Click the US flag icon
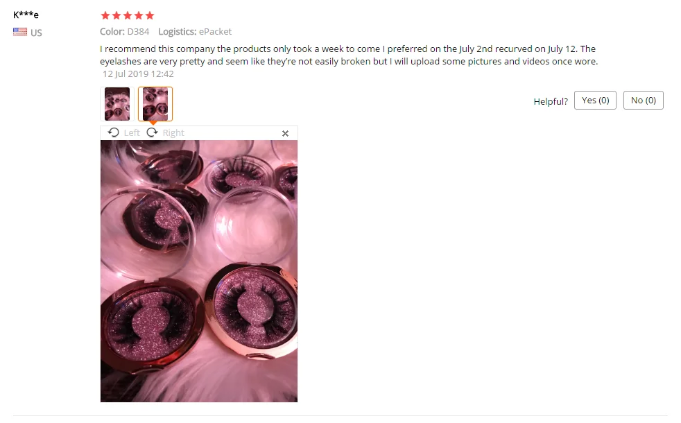Image resolution: width=681 pixels, height=423 pixels. tap(20, 32)
